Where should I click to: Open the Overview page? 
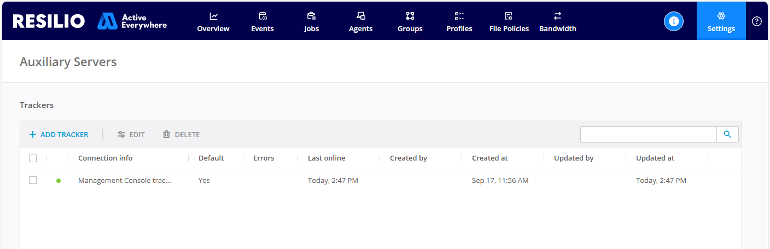point(213,22)
